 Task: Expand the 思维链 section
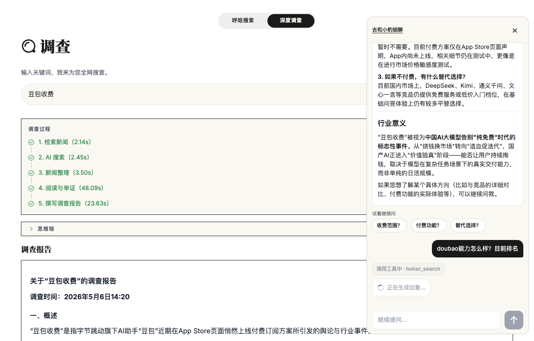click(x=194, y=229)
